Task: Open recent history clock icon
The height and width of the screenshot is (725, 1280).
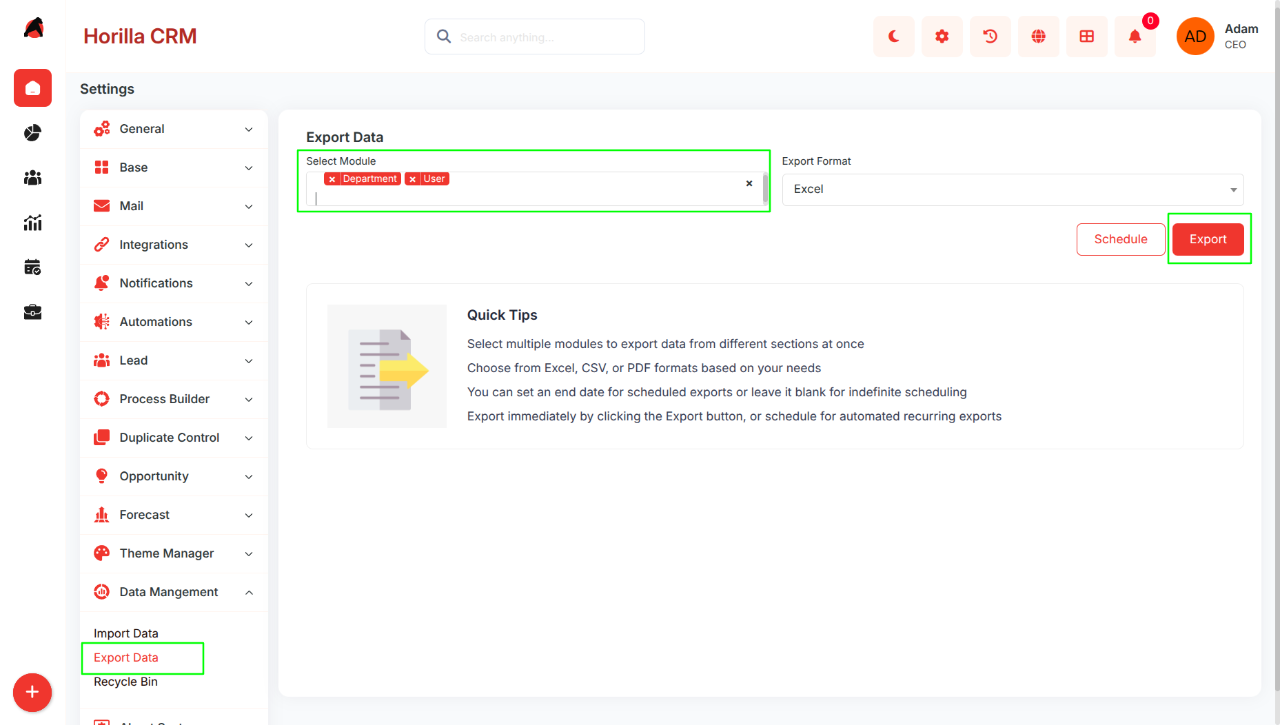Action: [x=990, y=37]
